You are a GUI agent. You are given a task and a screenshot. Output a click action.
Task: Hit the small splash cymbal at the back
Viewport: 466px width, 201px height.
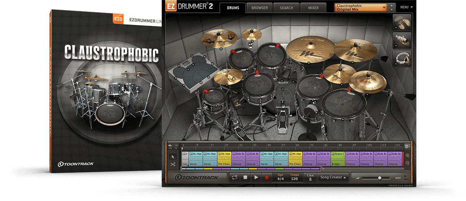[252, 35]
